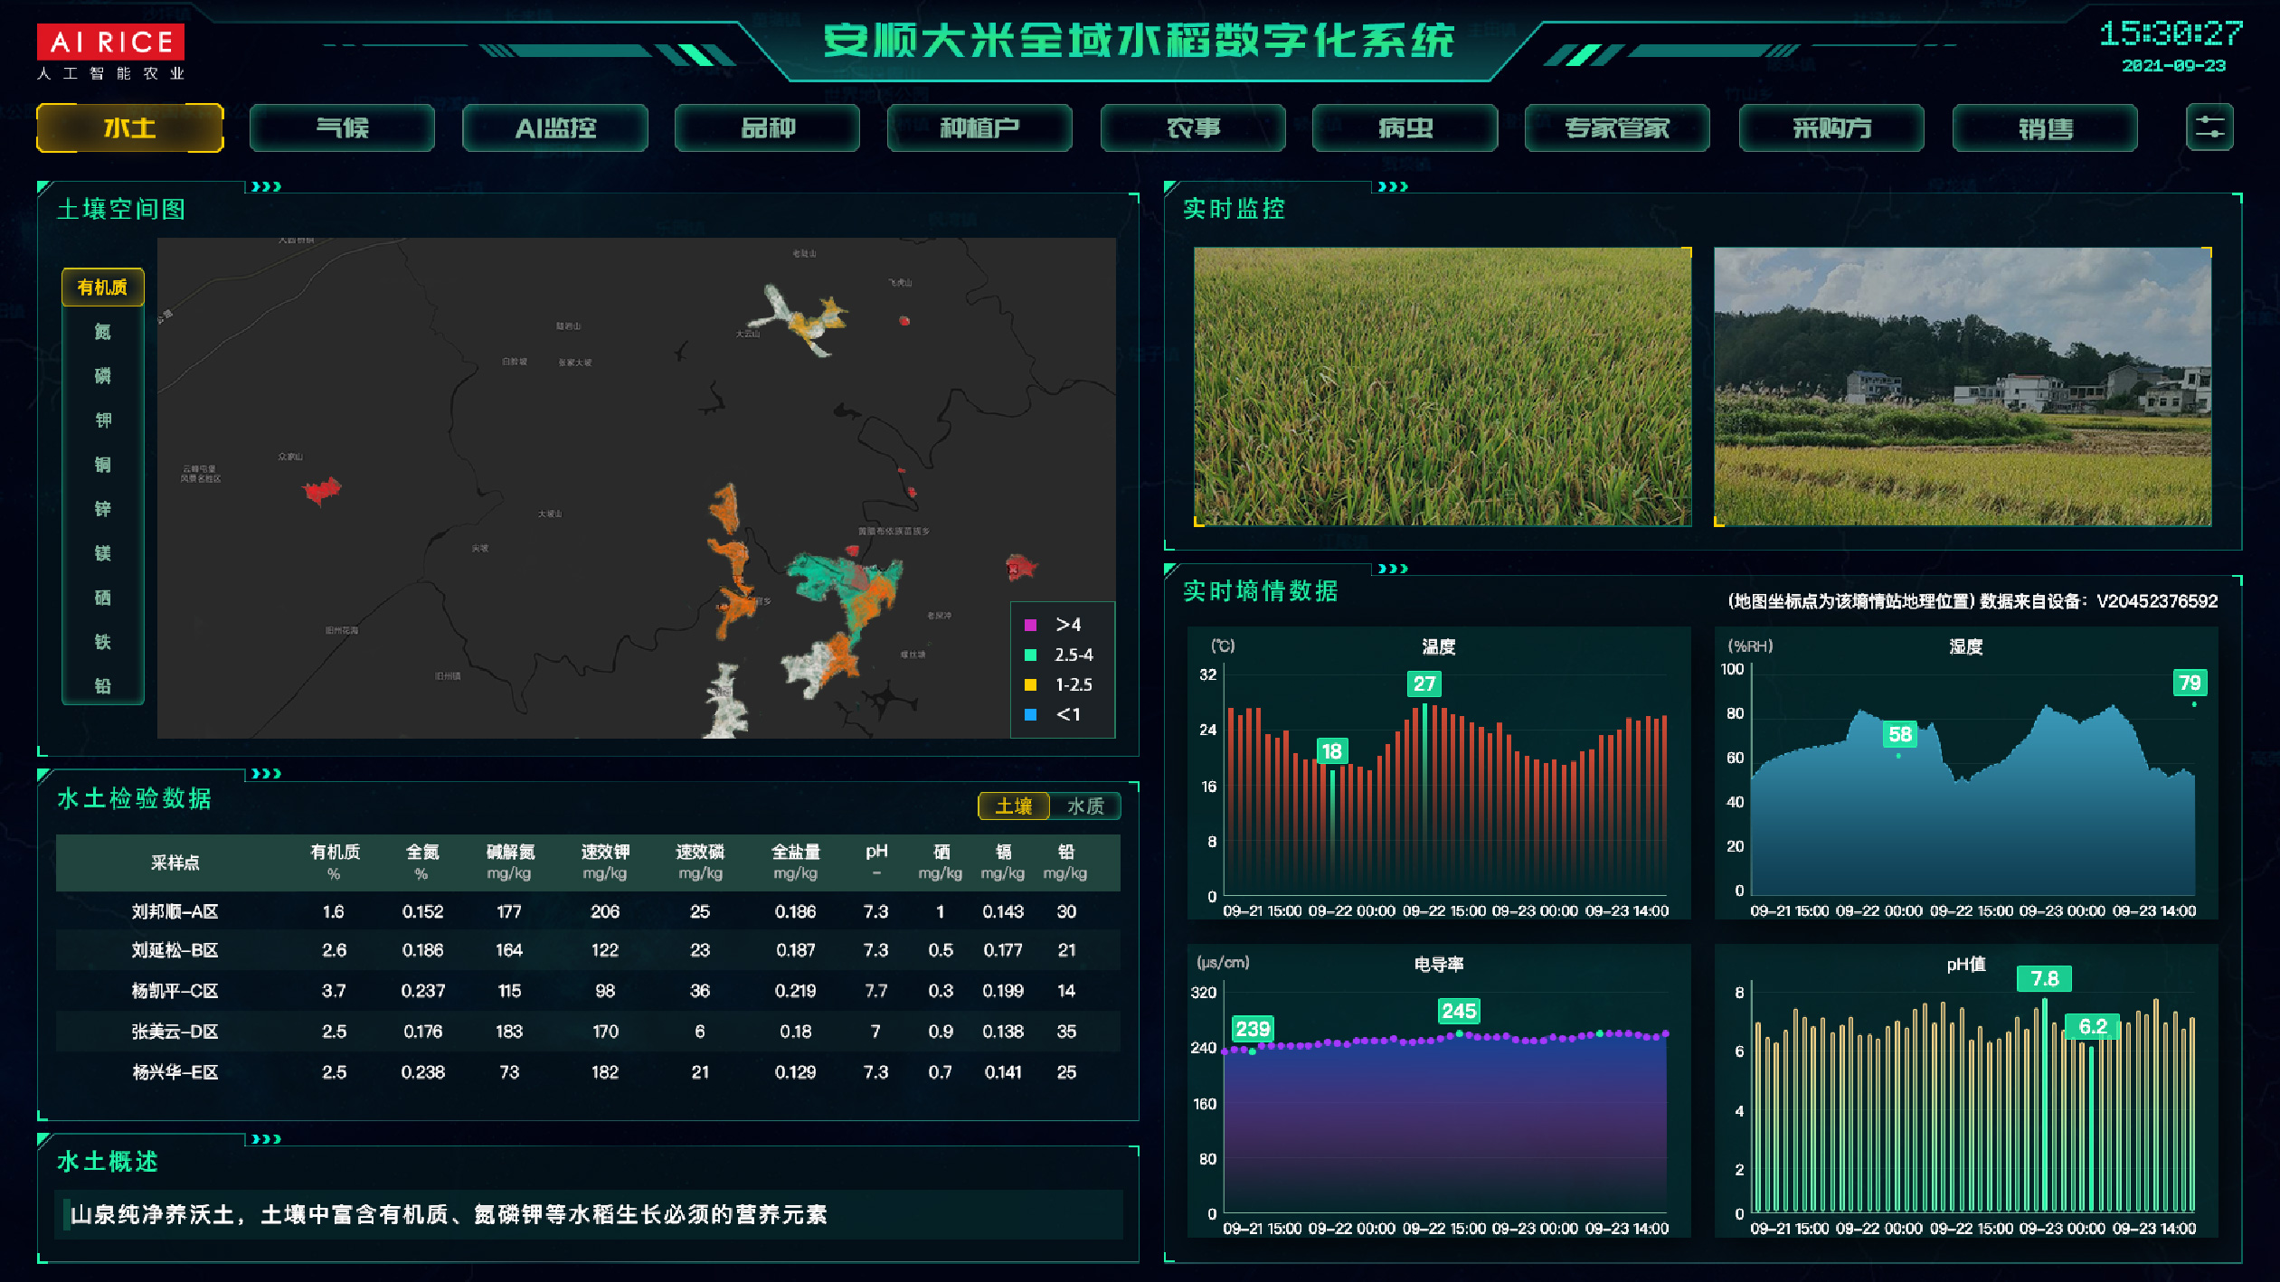Expand arrows next to 实时监控 panel
Viewport: 2280px width, 1282px height.
(1392, 187)
